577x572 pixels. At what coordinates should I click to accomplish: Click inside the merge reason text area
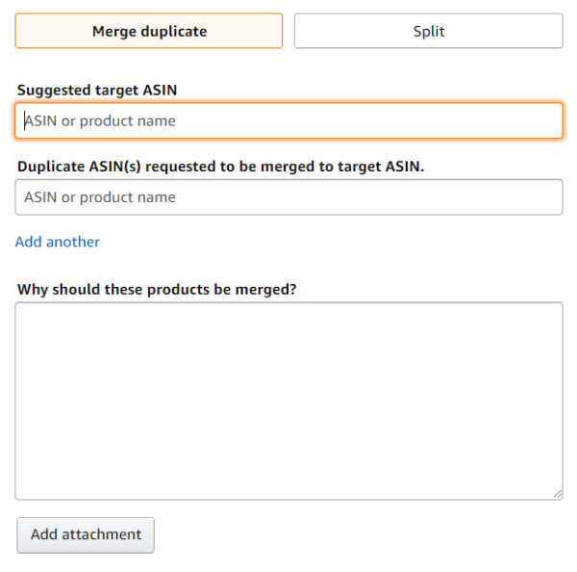[x=288, y=401]
